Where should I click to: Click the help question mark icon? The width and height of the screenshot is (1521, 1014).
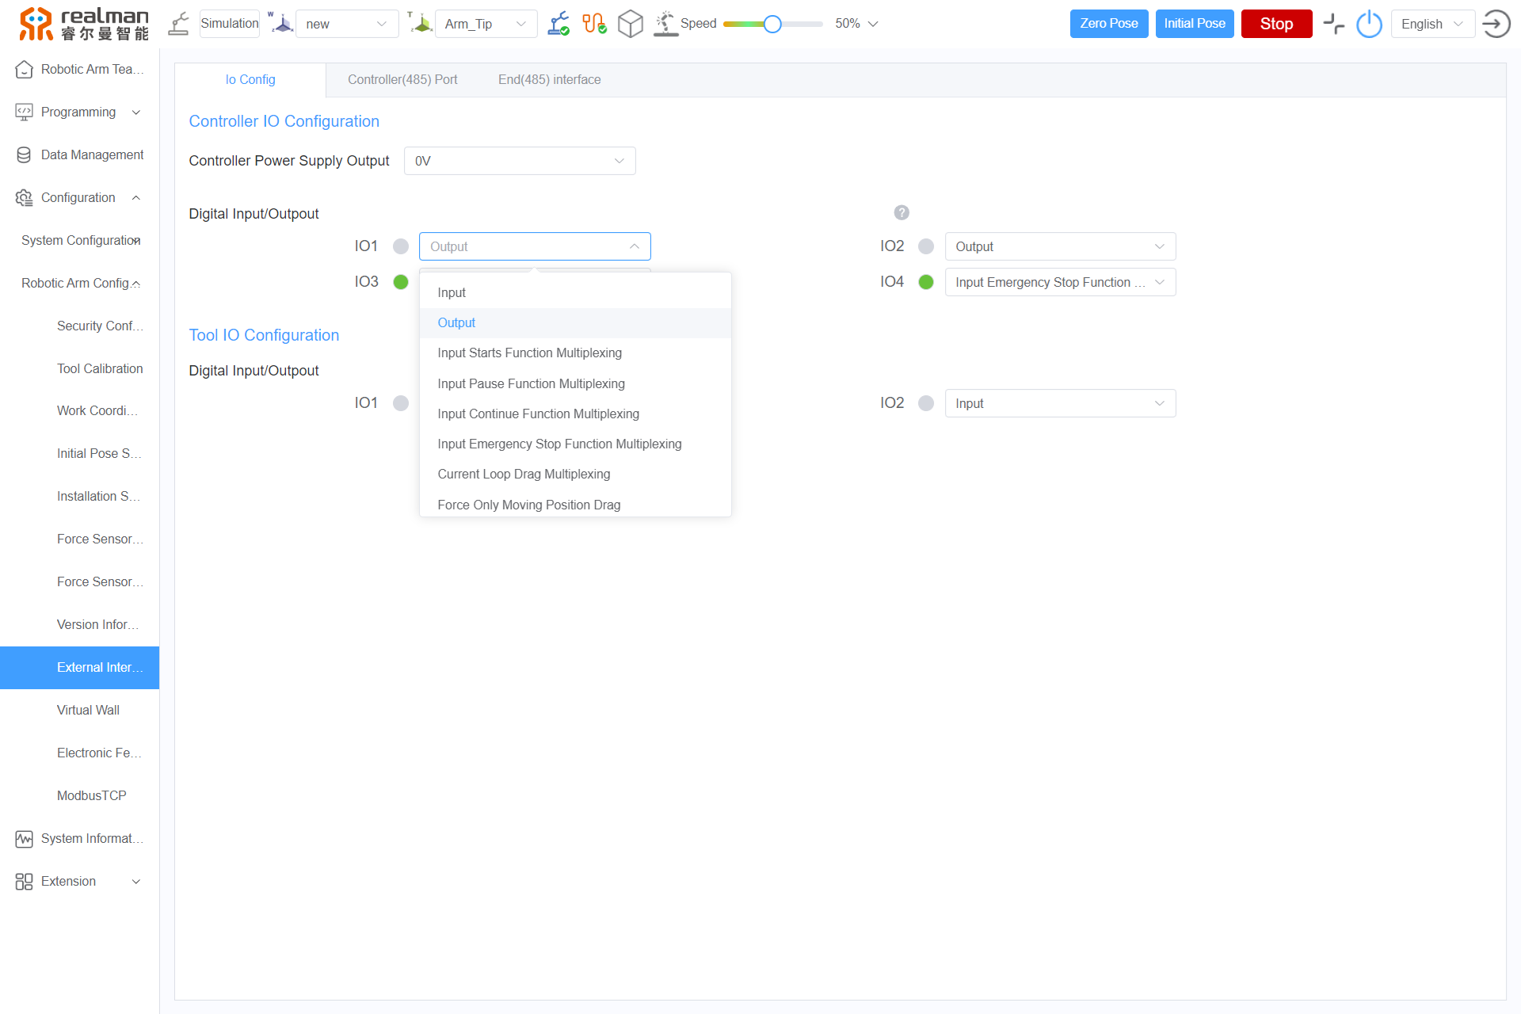click(x=902, y=212)
